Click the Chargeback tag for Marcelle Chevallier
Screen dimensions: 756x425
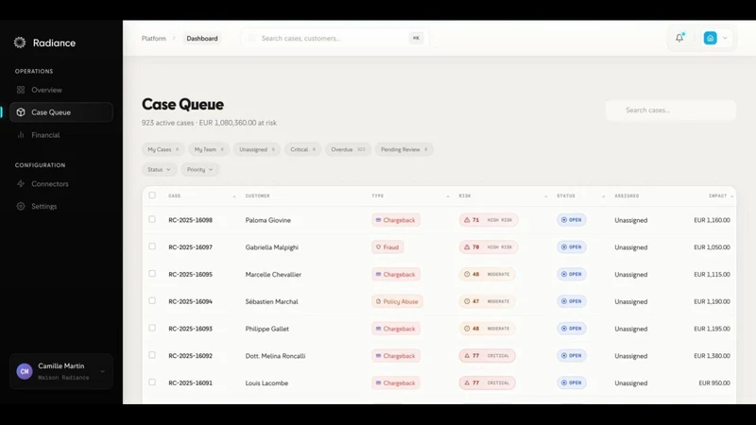point(396,274)
